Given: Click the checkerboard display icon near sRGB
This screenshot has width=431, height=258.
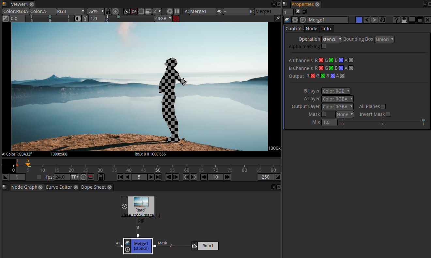Looking at the screenshot, I should 175,19.
